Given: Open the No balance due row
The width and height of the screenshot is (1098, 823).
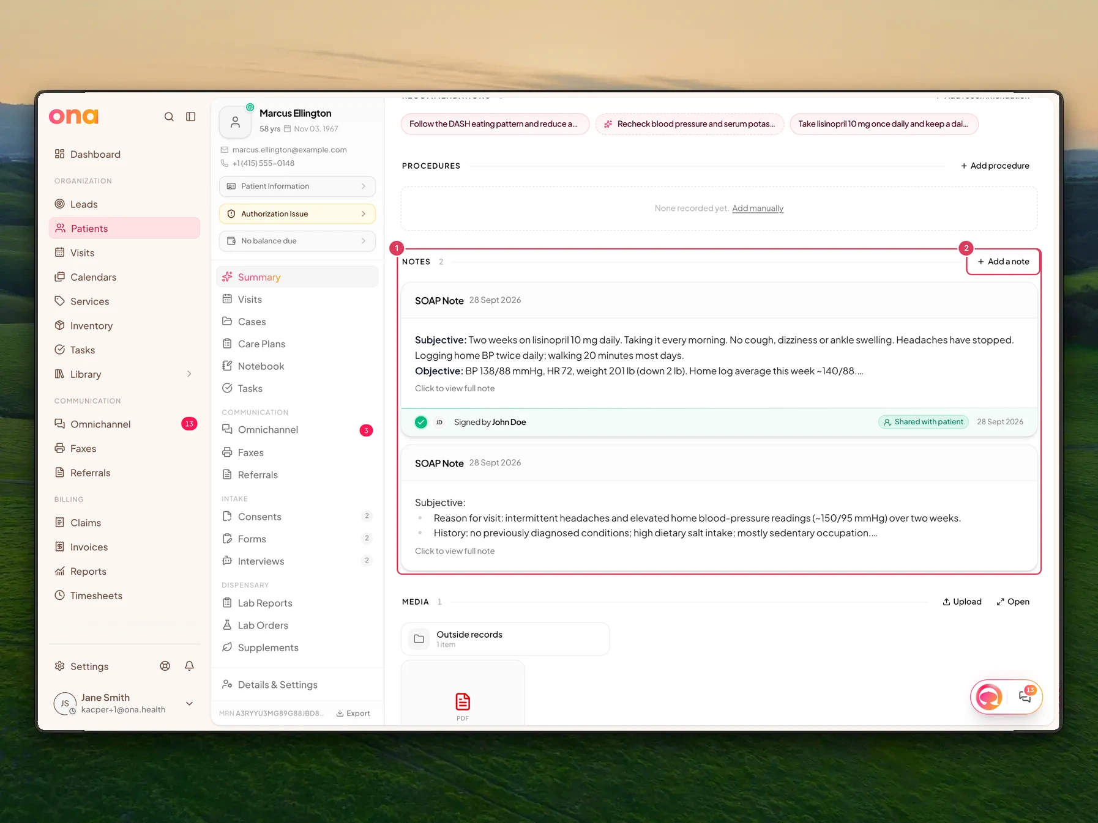Looking at the screenshot, I should 297,241.
